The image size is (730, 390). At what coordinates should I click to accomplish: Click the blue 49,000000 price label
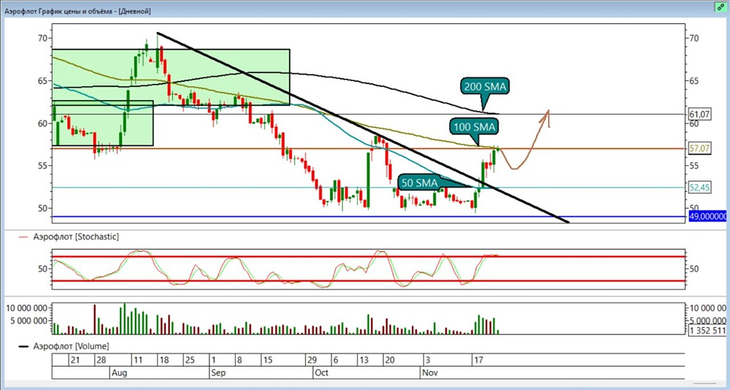tap(707, 216)
